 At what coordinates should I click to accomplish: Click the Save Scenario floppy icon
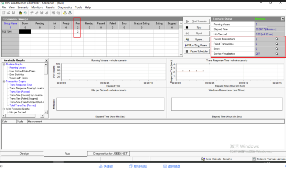[13, 13]
